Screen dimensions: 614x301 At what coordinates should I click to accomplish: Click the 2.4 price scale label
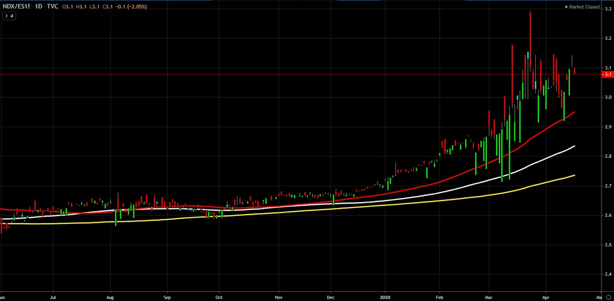click(x=608, y=275)
